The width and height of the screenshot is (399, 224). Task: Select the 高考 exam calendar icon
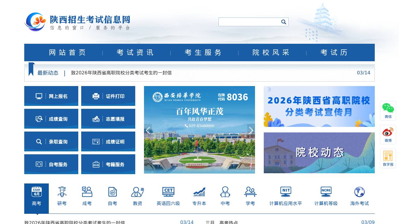[x=37, y=195]
